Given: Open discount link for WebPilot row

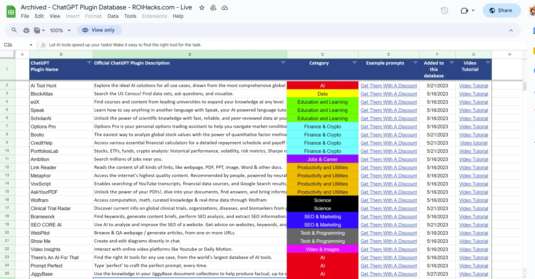Looking at the screenshot, I should point(389,233).
